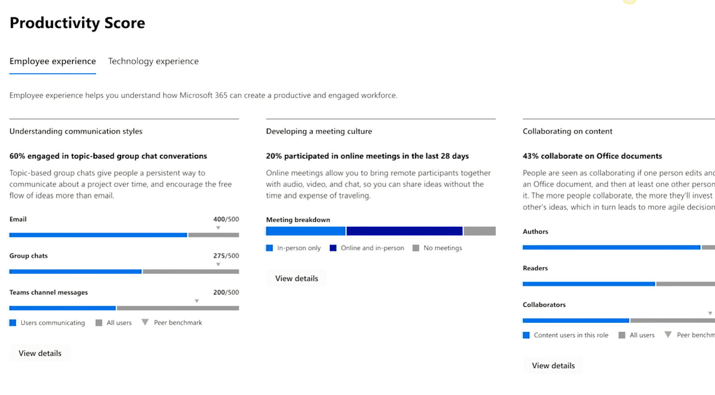Click the 43% collaborate on Office documents heading
This screenshot has height=395, width=715.
click(x=592, y=156)
